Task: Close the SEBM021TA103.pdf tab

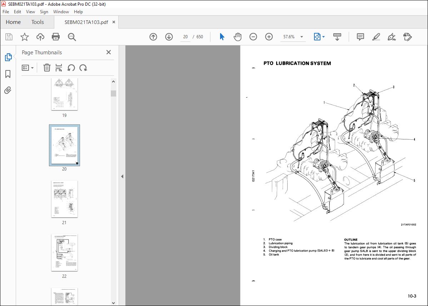Action: 114,22
